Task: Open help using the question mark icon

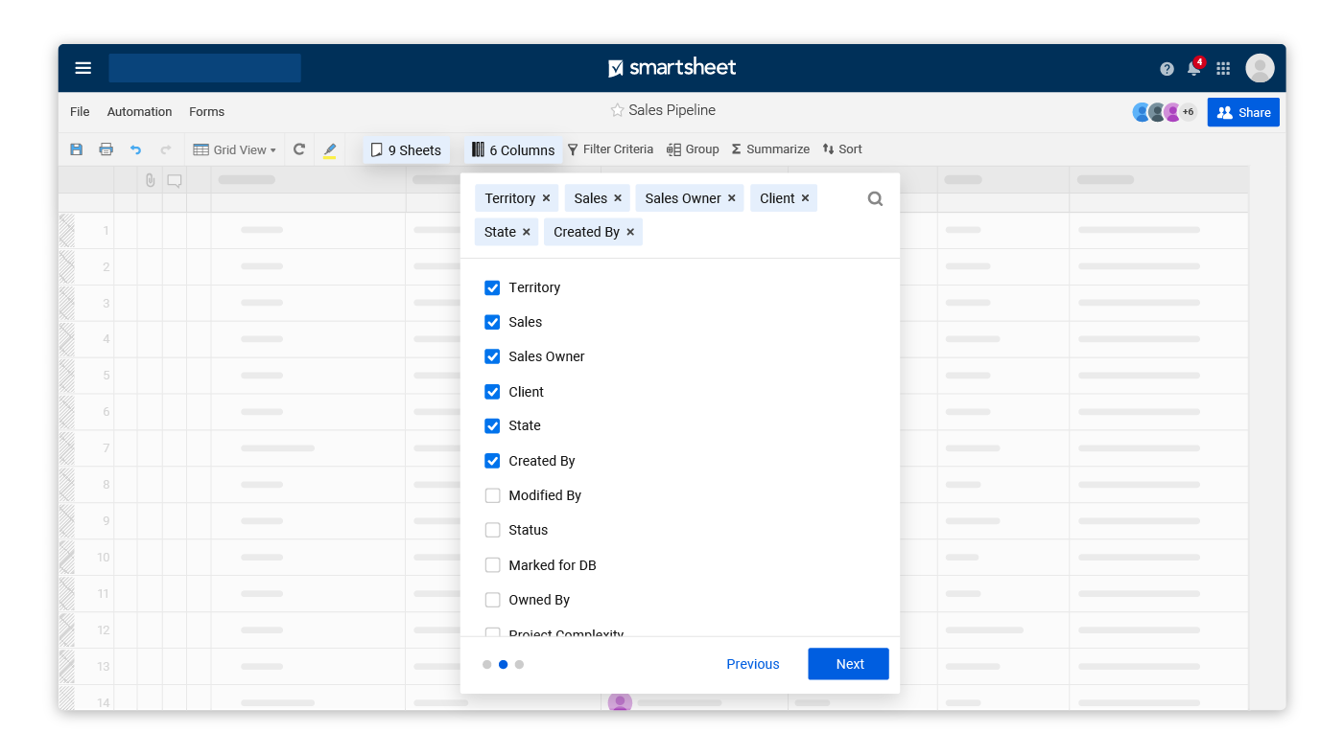Action: [1167, 68]
